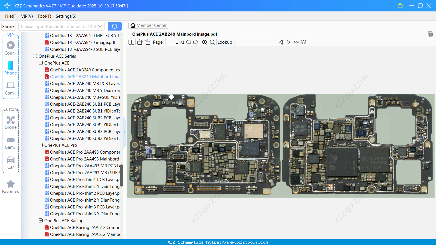Run a model search with the magnifier button

115,26
